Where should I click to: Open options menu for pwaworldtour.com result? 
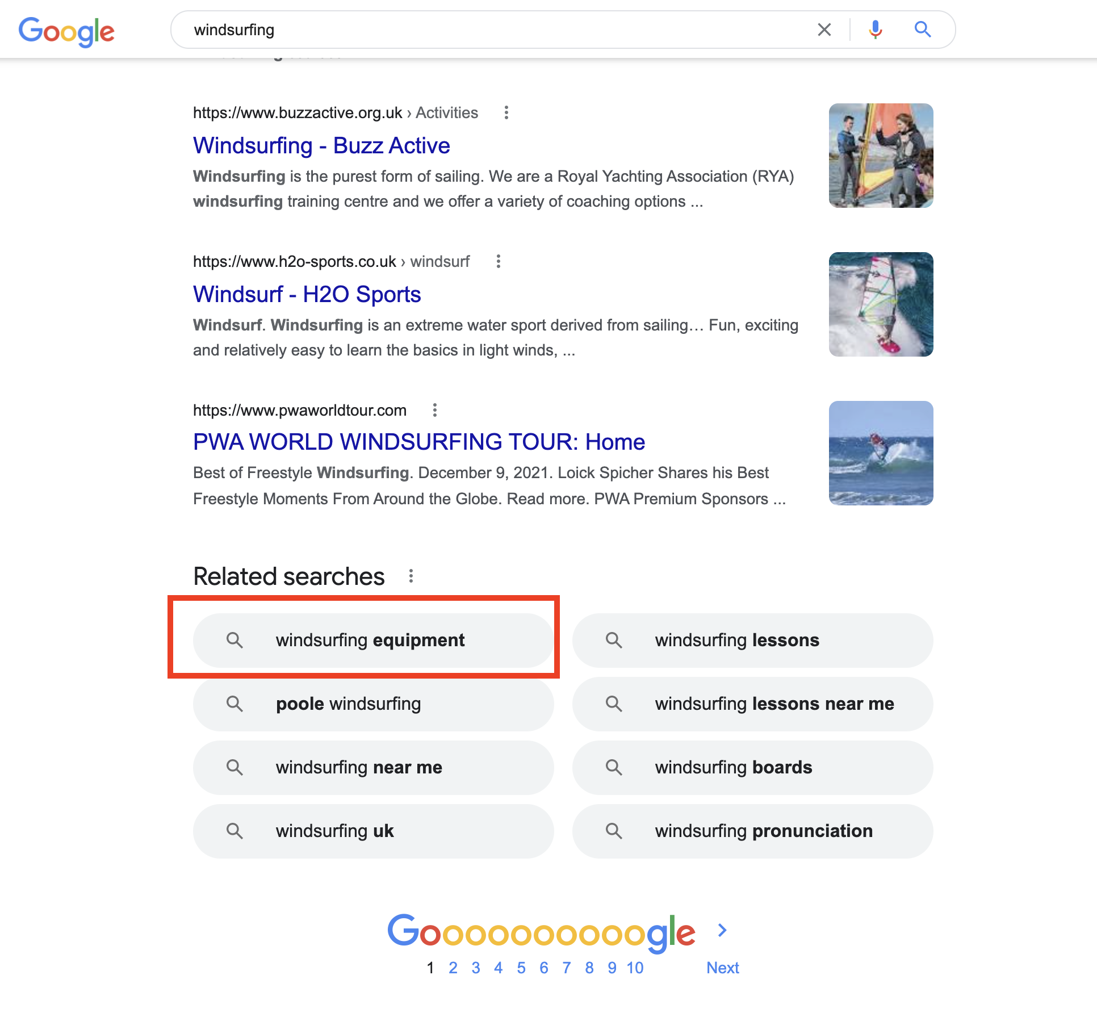coord(435,410)
